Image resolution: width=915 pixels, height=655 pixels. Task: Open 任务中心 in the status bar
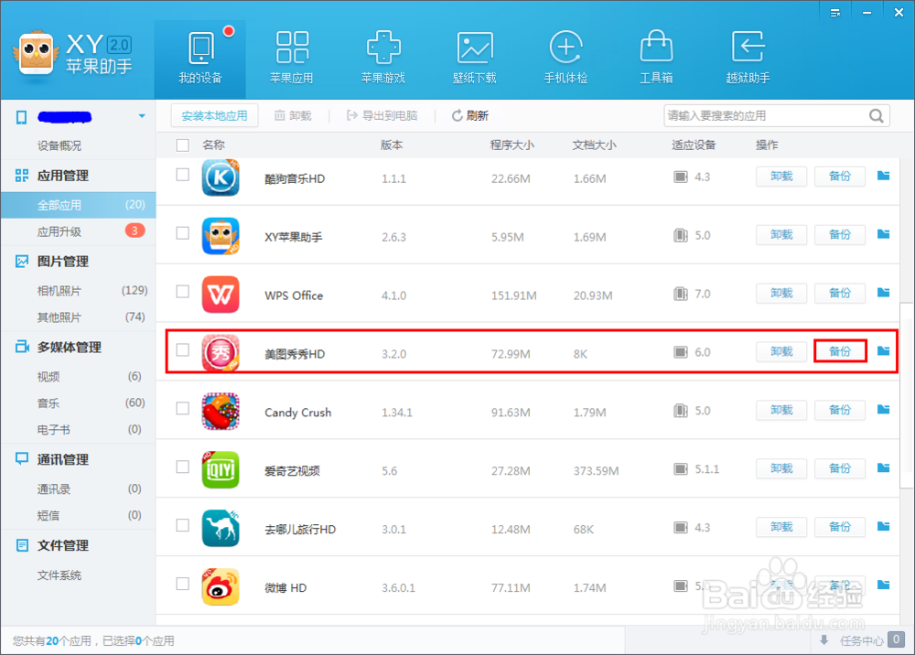[x=862, y=640]
